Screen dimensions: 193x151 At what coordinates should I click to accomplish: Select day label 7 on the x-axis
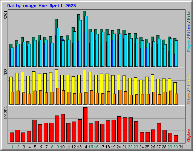46,147
